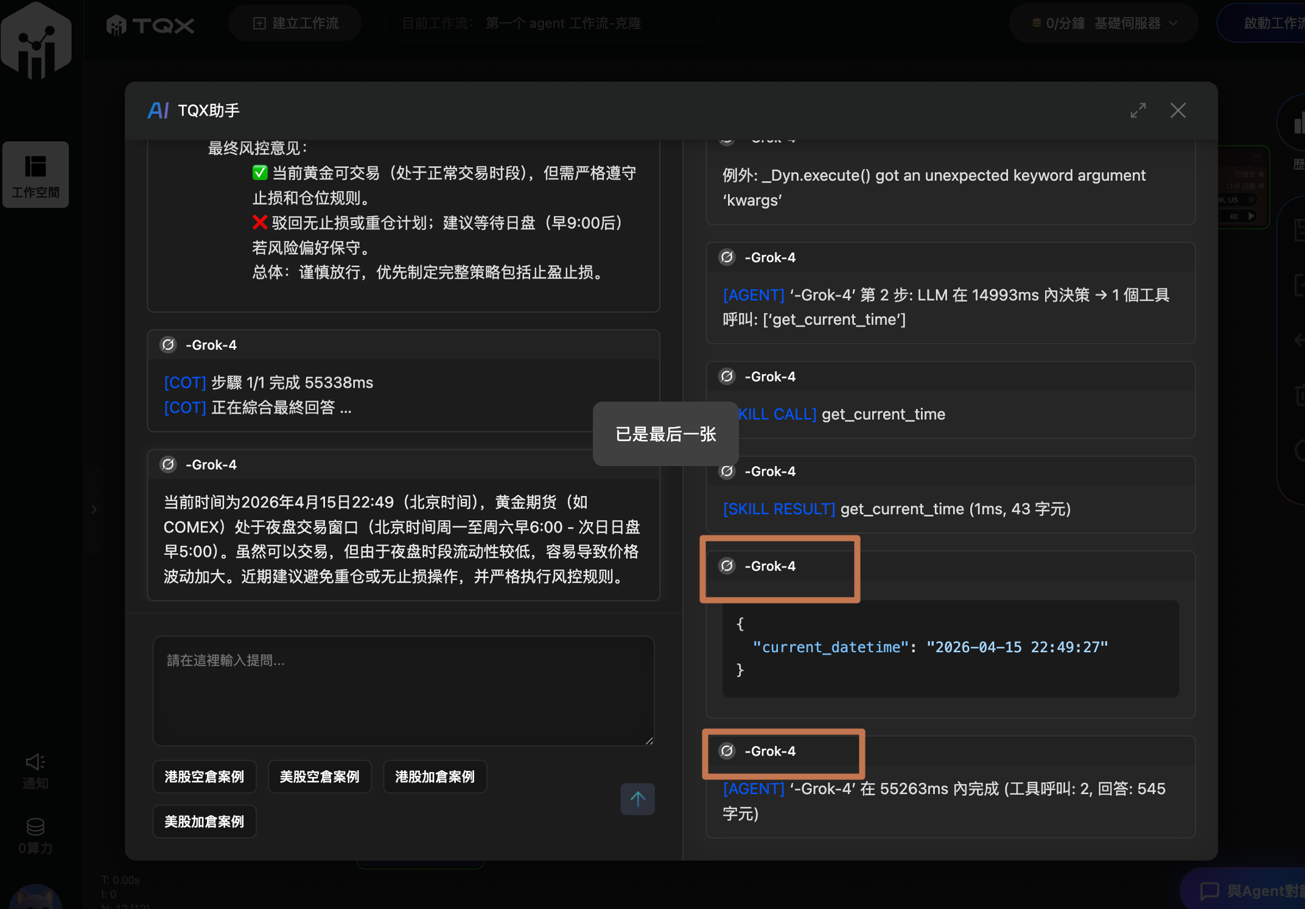Click the send arrow button
This screenshot has width=1305, height=909.
click(x=637, y=798)
